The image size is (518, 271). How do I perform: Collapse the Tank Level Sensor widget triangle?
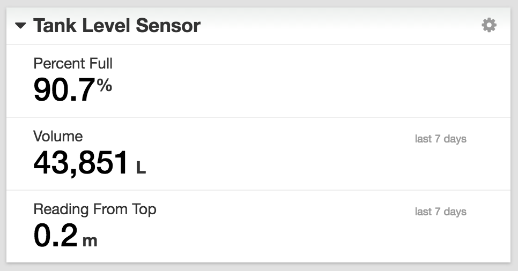(21, 26)
